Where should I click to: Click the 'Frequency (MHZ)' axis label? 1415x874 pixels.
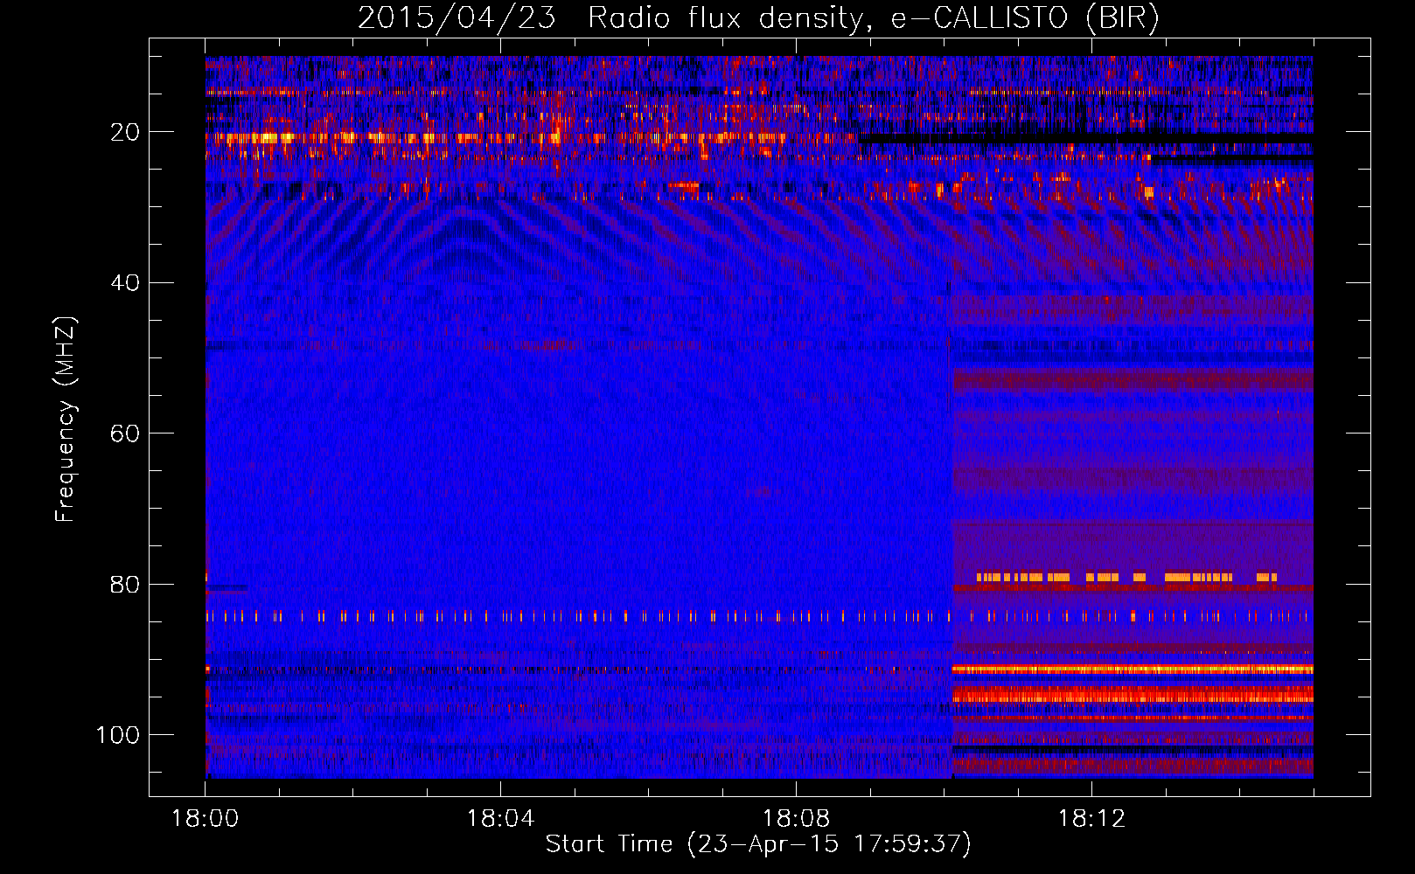pos(66,419)
